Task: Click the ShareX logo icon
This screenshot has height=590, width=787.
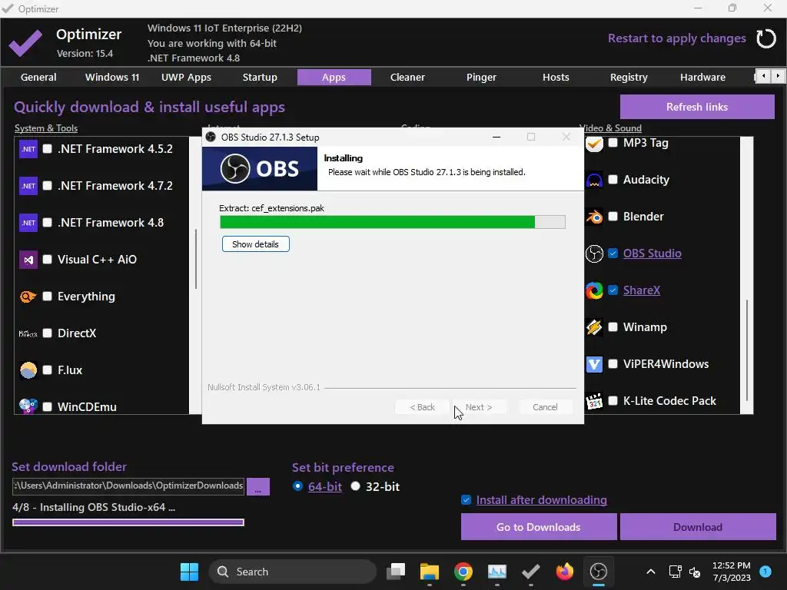Action: pyautogui.click(x=594, y=290)
